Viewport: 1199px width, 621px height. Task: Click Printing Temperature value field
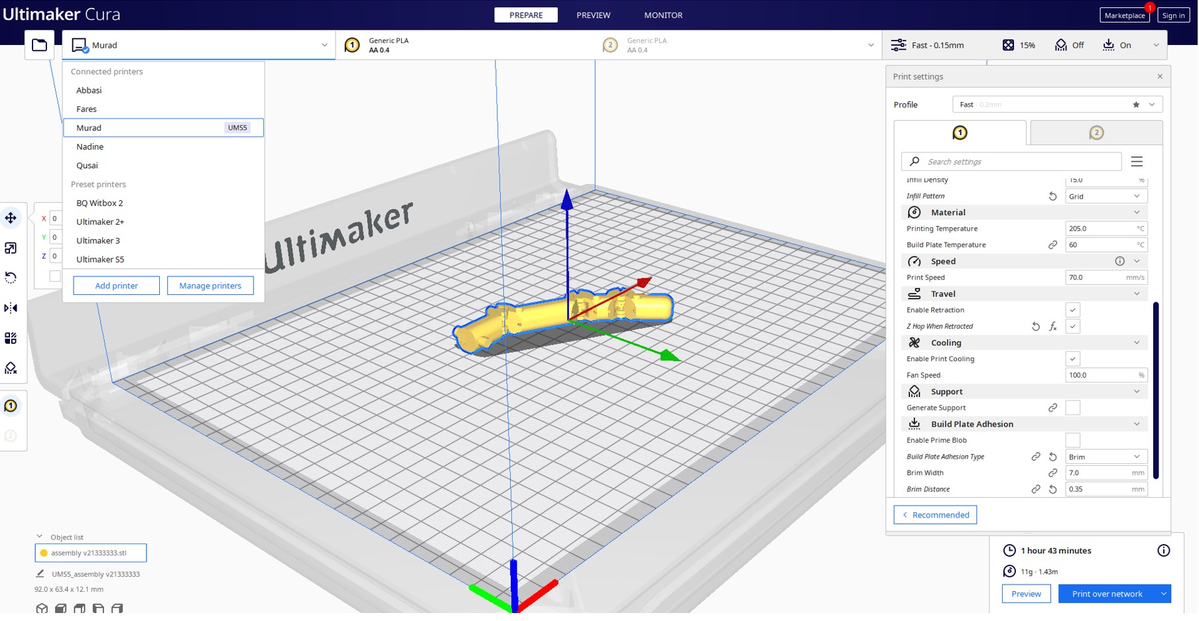pyautogui.click(x=1107, y=229)
